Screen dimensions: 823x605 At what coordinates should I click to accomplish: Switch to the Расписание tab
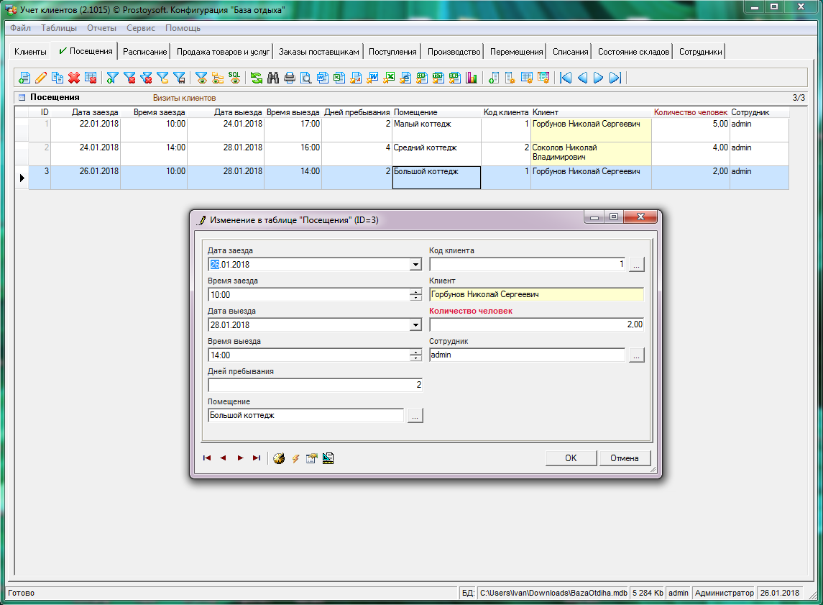pyautogui.click(x=144, y=52)
